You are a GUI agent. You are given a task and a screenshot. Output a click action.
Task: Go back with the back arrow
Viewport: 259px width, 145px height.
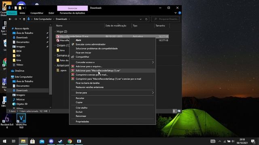click(10, 19)
